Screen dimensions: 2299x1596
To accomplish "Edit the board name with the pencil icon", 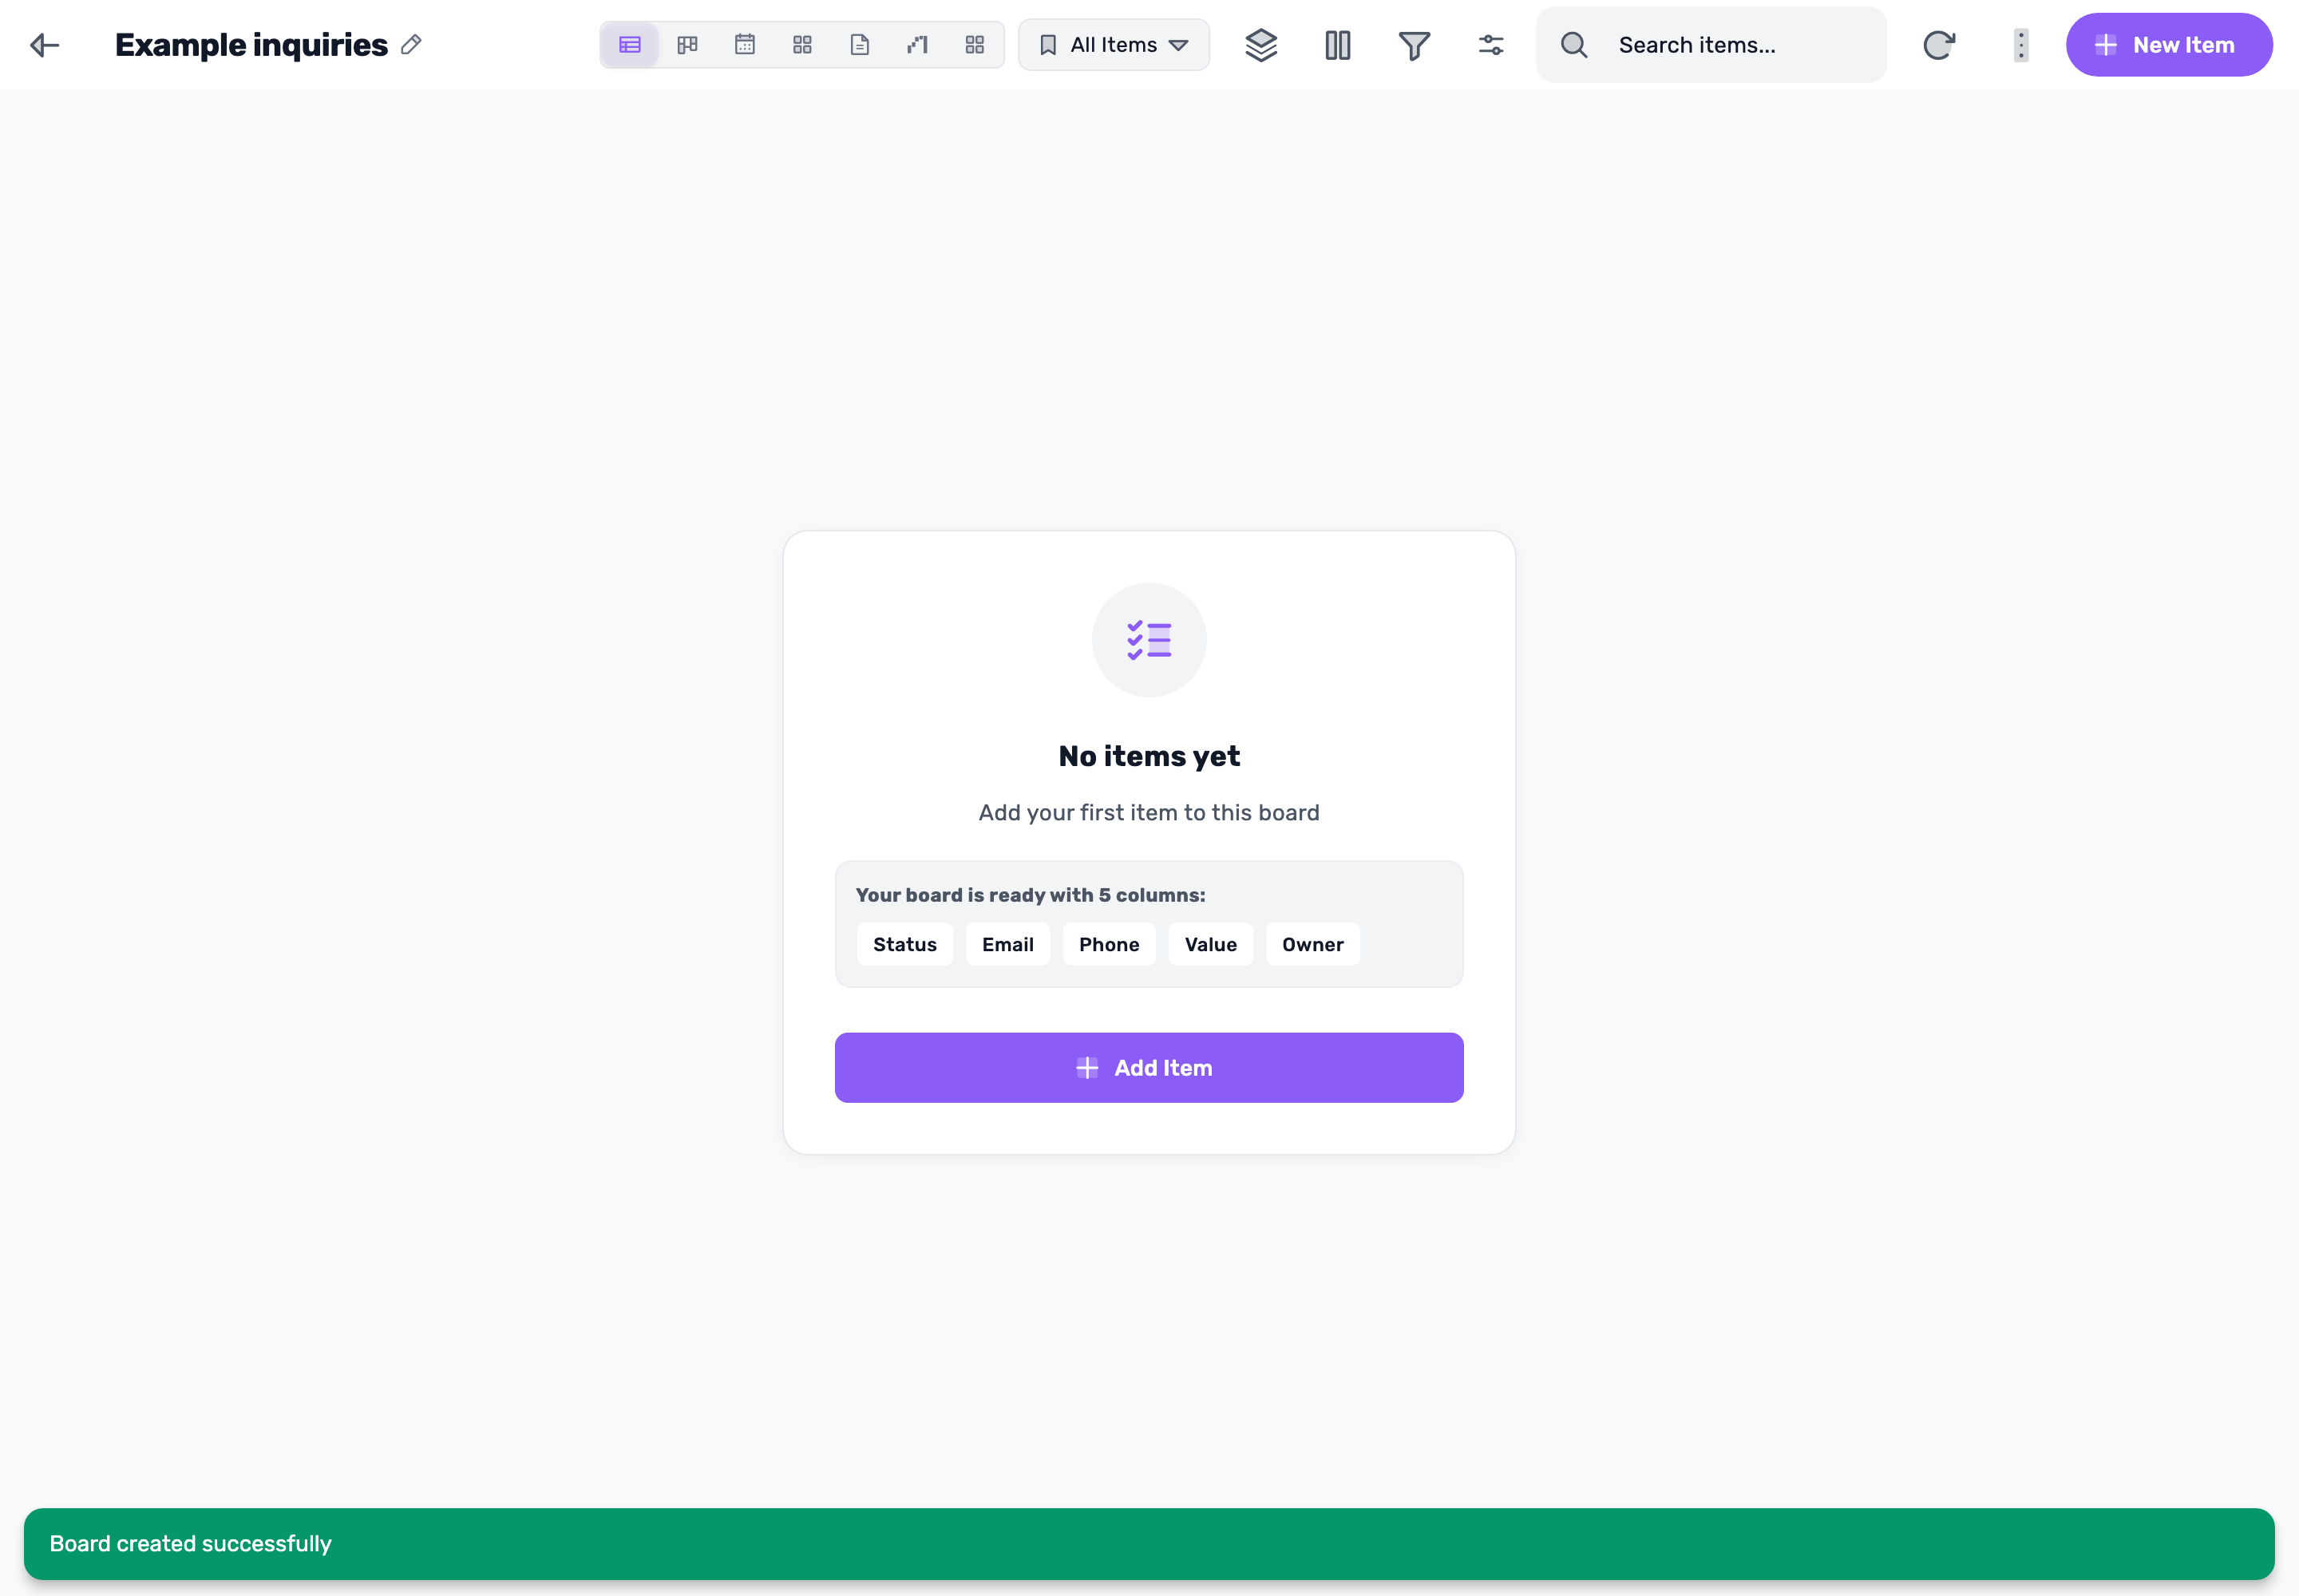I will click(411, 45).
